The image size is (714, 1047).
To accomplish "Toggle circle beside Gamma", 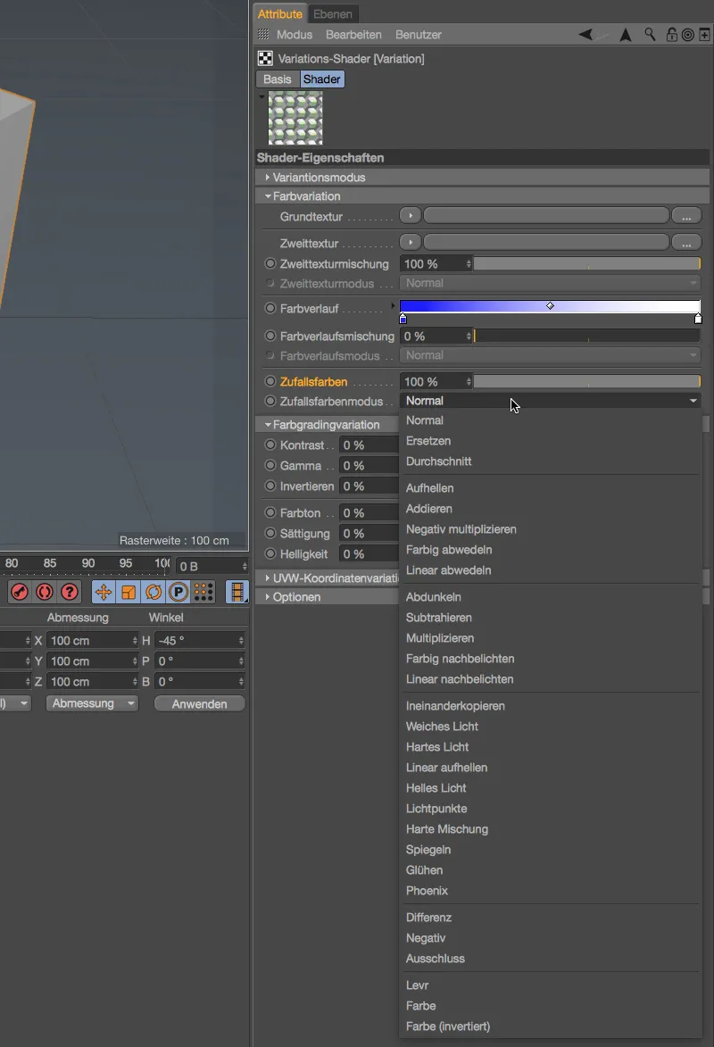I will pos(270,465).
